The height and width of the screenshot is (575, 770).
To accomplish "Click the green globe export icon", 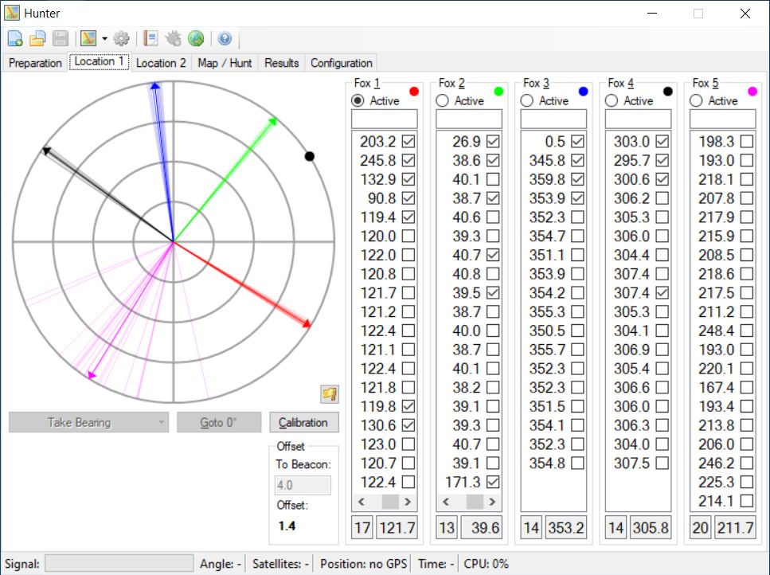I will point(196,38).
